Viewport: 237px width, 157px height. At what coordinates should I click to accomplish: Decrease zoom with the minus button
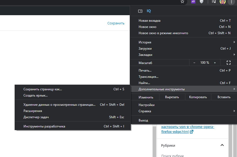194,63
